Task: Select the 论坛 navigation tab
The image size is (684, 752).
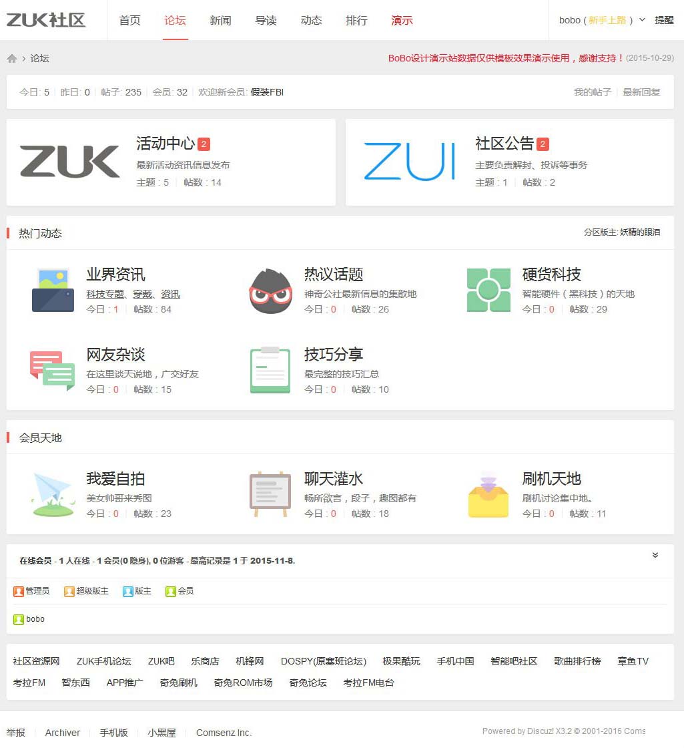Action: (x=175, y=20)
